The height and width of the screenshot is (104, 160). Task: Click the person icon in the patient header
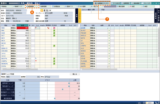click(x=45, y=10)
